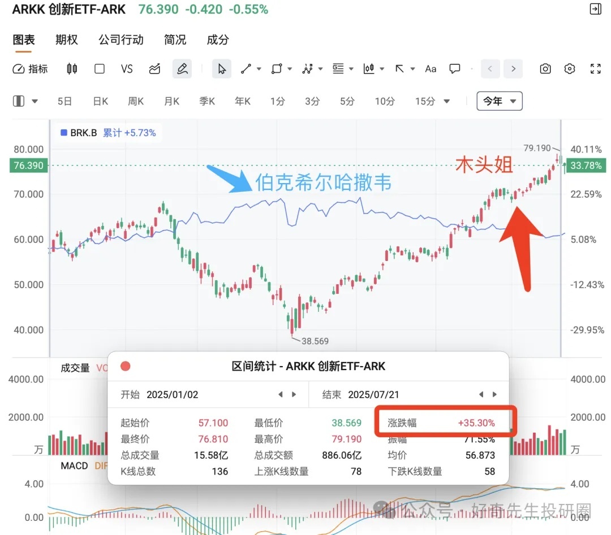Click the 76.390 current price axis label

point(28,166)
